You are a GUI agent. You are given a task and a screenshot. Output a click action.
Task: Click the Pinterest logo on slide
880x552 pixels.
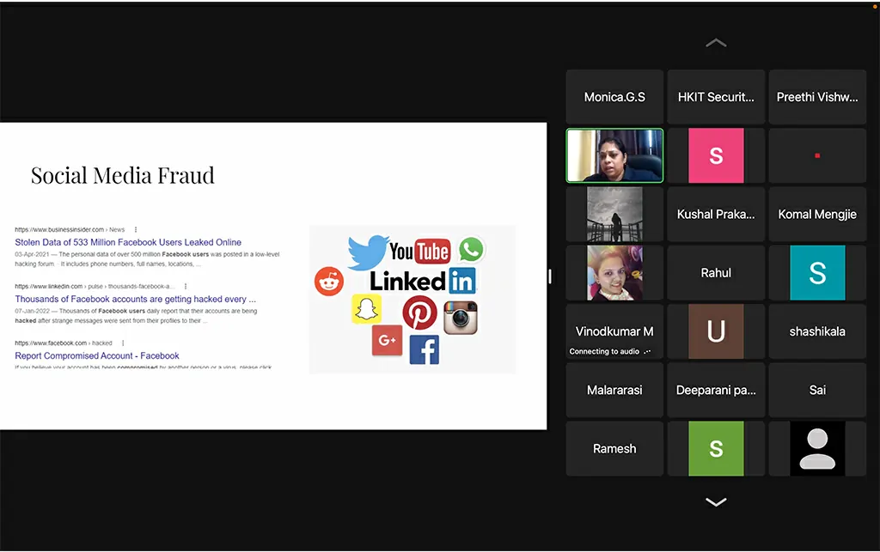tap(419, 312)
